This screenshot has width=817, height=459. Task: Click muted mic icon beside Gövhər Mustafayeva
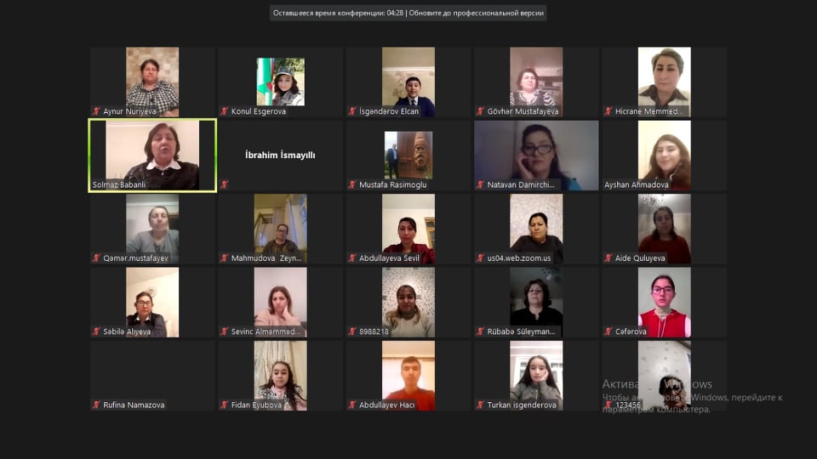(480, 111)
